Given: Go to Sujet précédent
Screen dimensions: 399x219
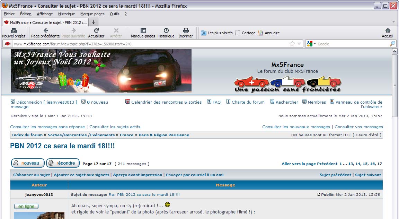Looking at the screenshot, I should tap(335, 175).
